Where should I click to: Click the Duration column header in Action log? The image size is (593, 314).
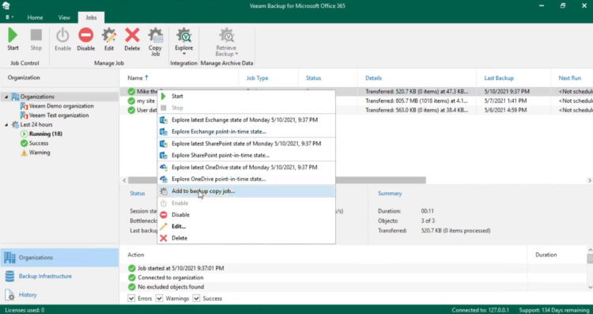coord(546,255)
